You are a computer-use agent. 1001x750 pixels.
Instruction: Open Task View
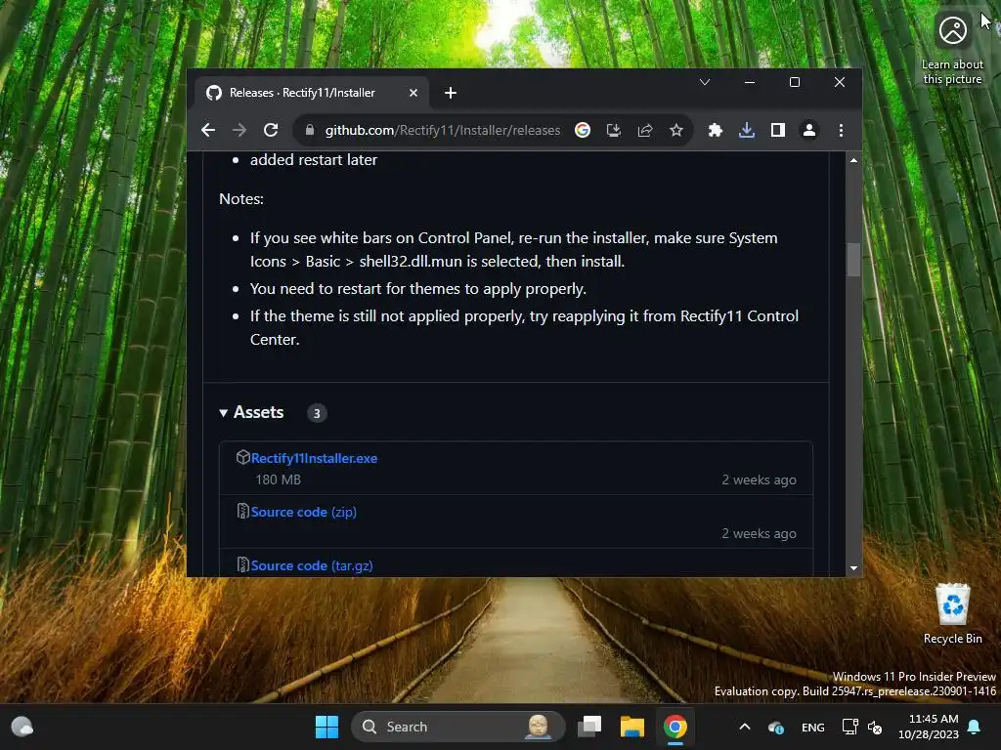pos(589,727)
